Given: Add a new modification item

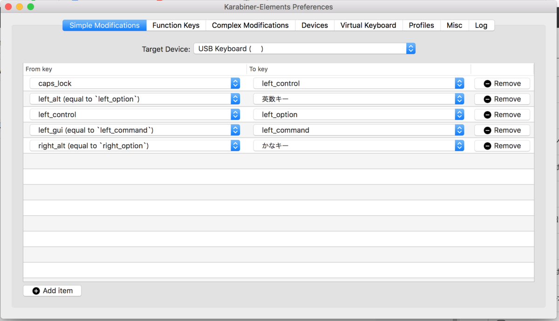Looking at the screenshot, I should click(x=52, y=291).
